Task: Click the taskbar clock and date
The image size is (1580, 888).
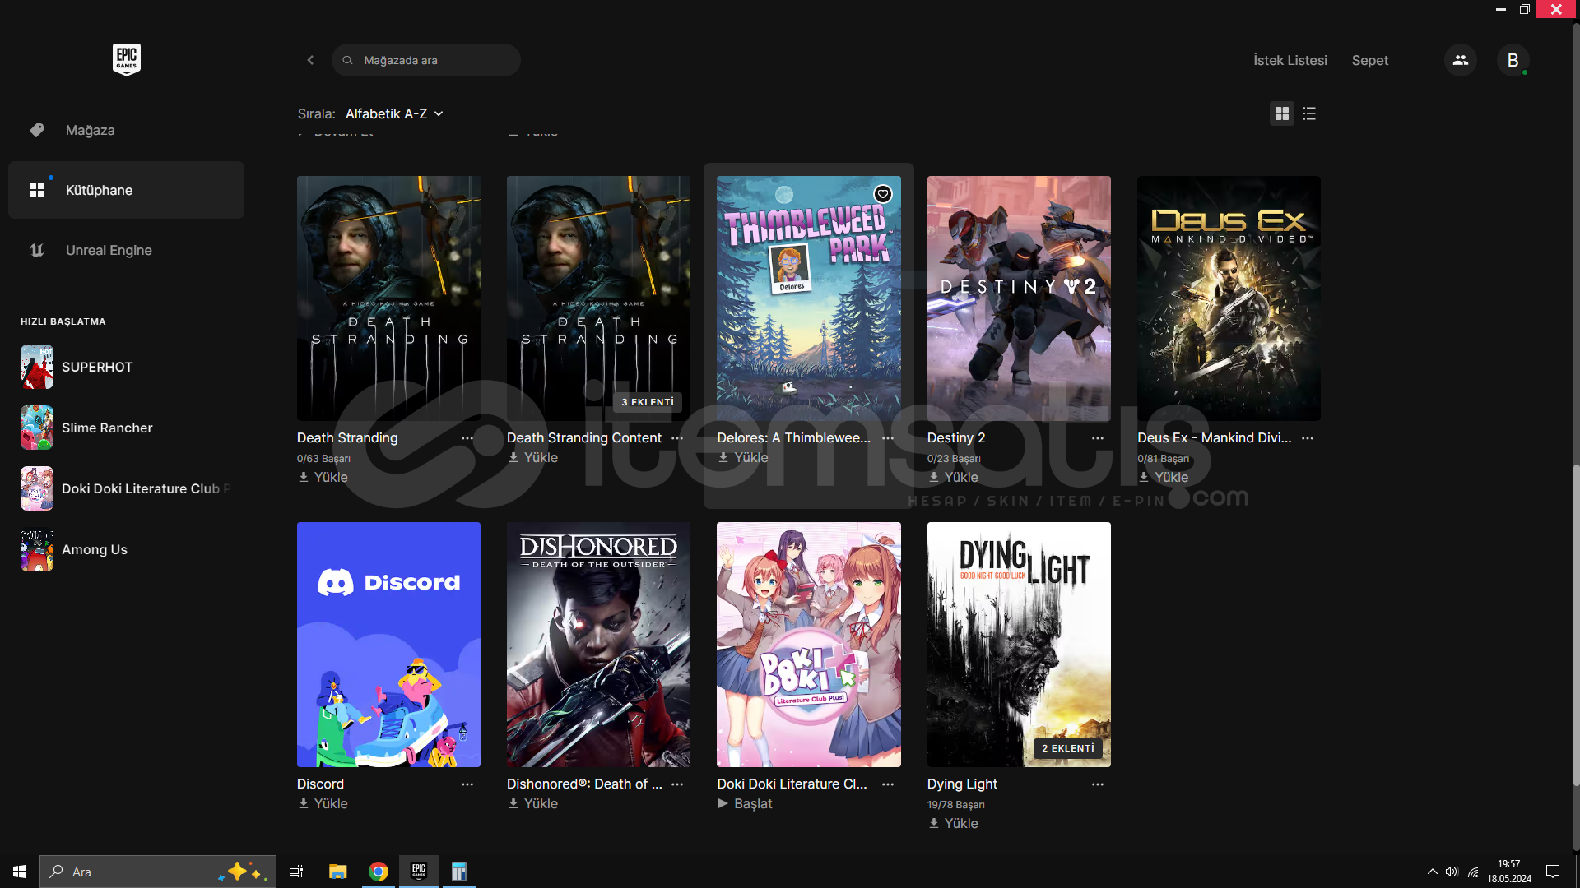Action: (x=1509, y=872)
